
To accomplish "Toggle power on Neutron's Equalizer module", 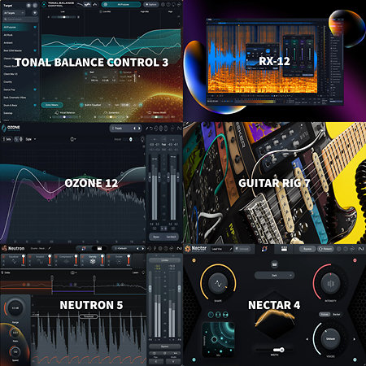I will [x=3, y=256].
